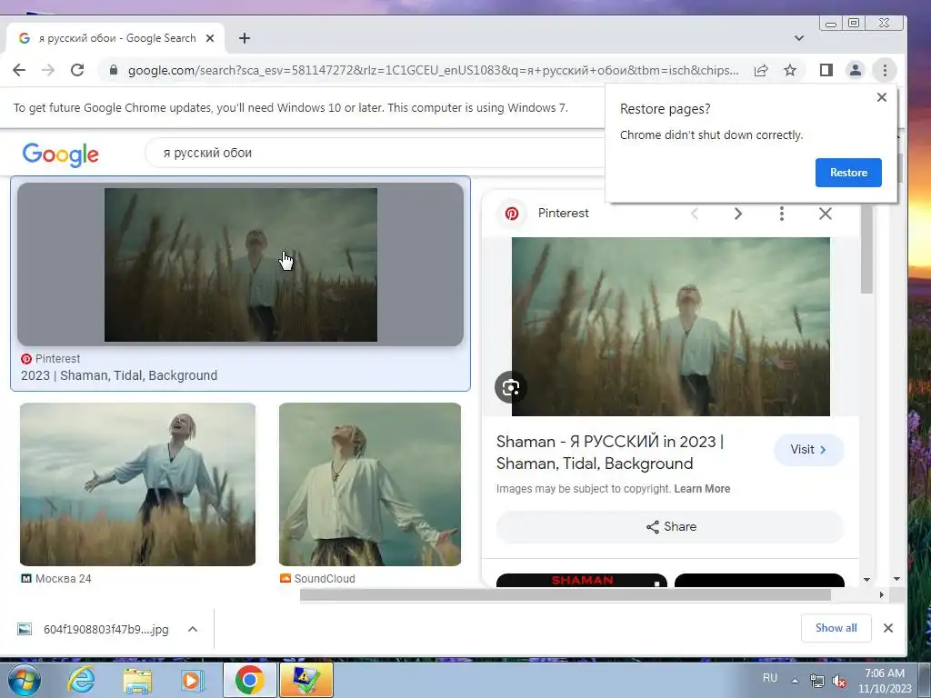Click the preview panel vertical scrollbar
This screenshot has width=931, height=698.
pos(866,249)
